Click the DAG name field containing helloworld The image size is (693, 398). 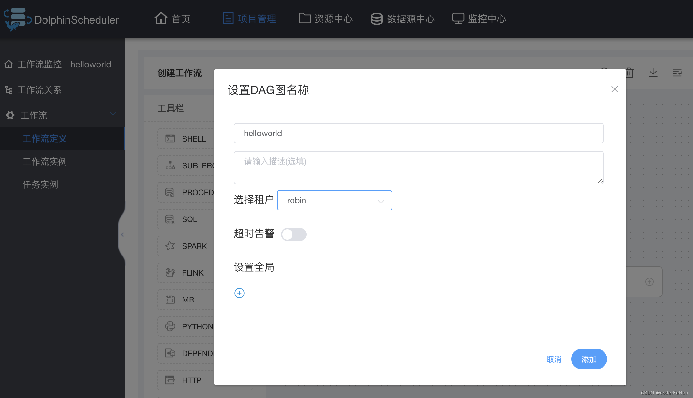coord(418,133)
